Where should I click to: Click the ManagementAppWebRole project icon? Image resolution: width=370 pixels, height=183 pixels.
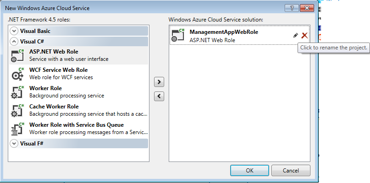178,35
